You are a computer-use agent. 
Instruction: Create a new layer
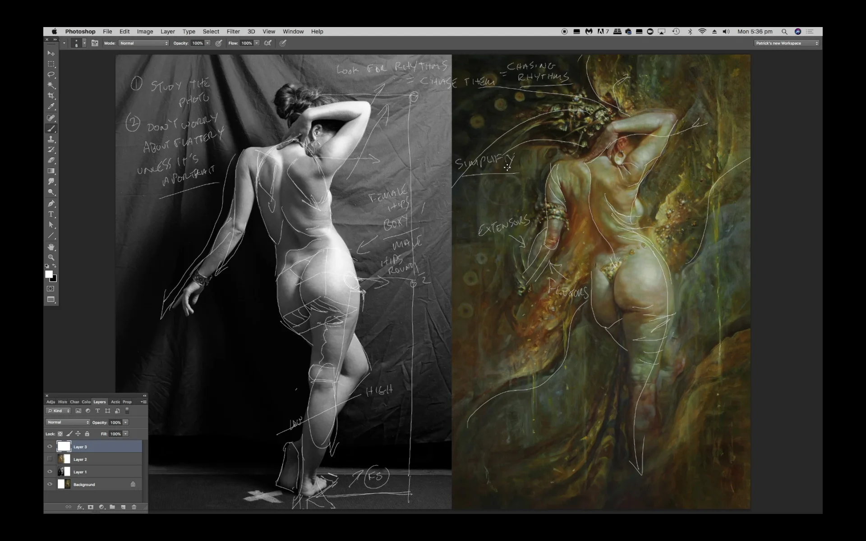point(123,507)
